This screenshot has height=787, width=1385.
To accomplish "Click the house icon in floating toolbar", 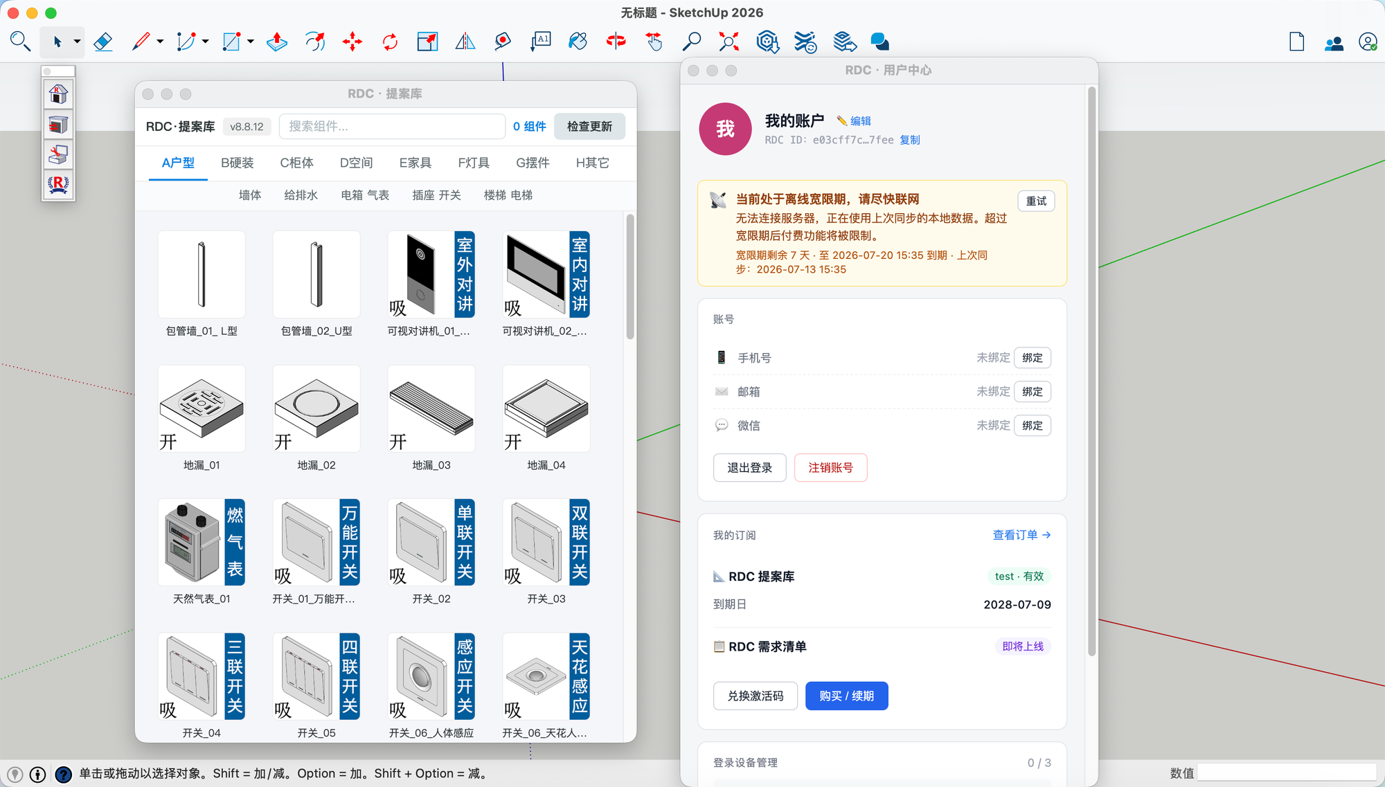I will pyautogui.click(x=58, y=93).
